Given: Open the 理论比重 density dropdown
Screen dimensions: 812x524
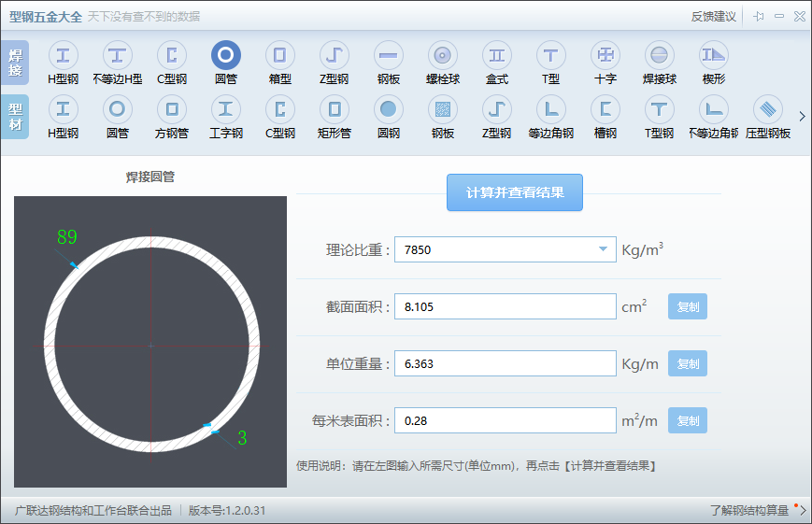Looking at the screenshot, I should point(603,249).
